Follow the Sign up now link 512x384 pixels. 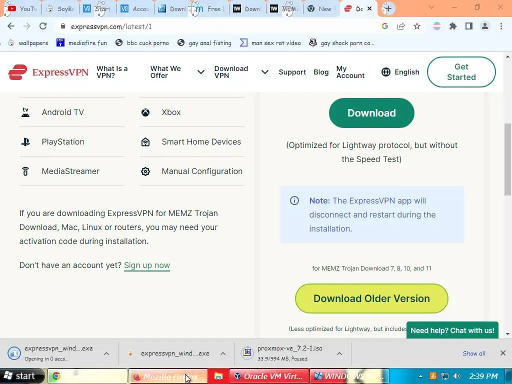click(147, 265)
